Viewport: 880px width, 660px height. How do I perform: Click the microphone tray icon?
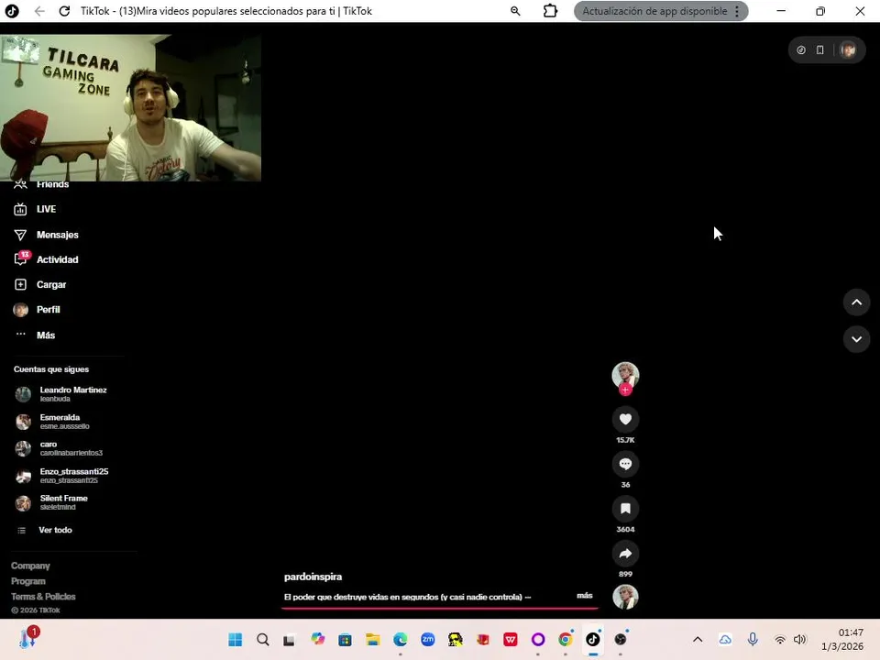753,639
